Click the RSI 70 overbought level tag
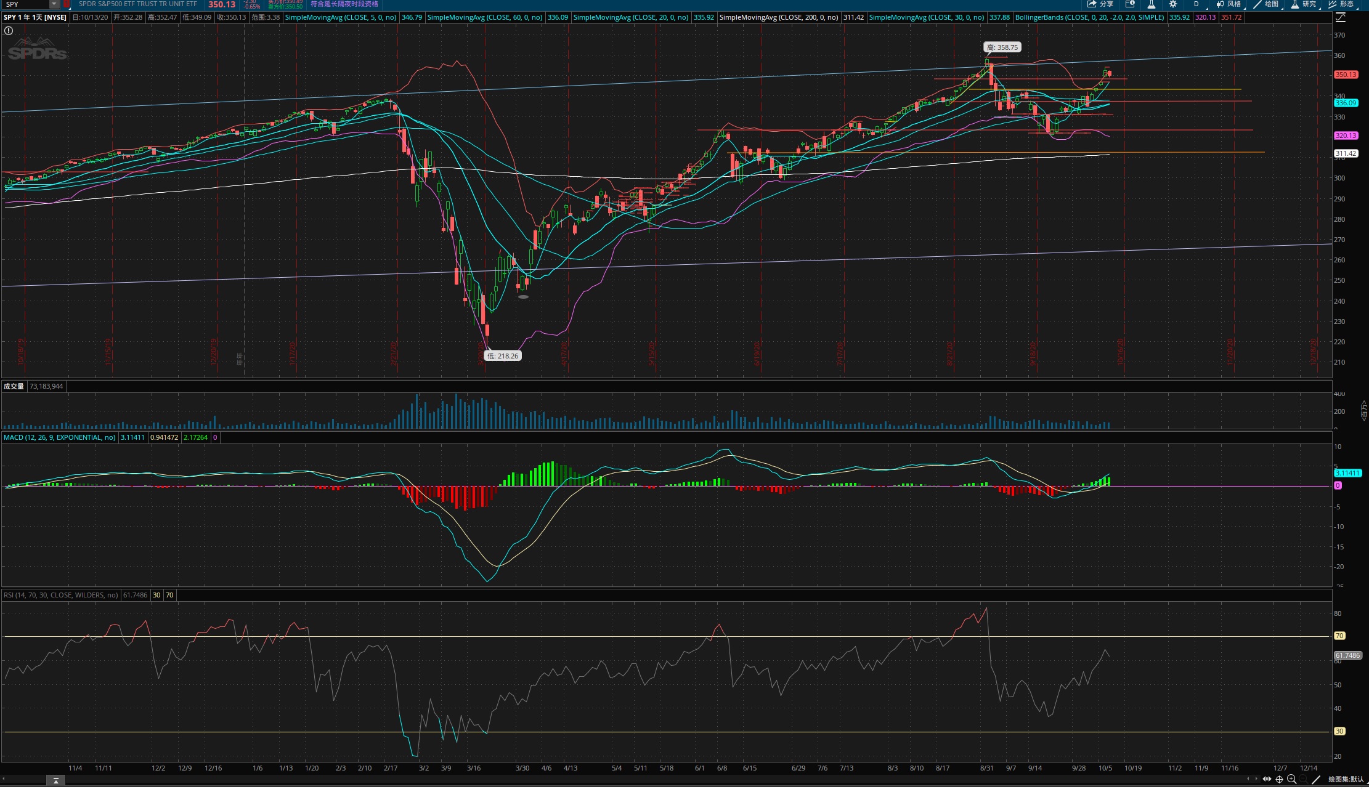1369x789 pixels. click(1339, 636)
